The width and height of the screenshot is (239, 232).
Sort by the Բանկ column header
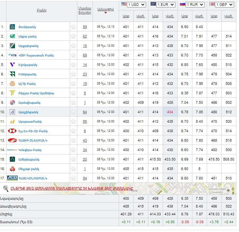(x=42, y=10)
